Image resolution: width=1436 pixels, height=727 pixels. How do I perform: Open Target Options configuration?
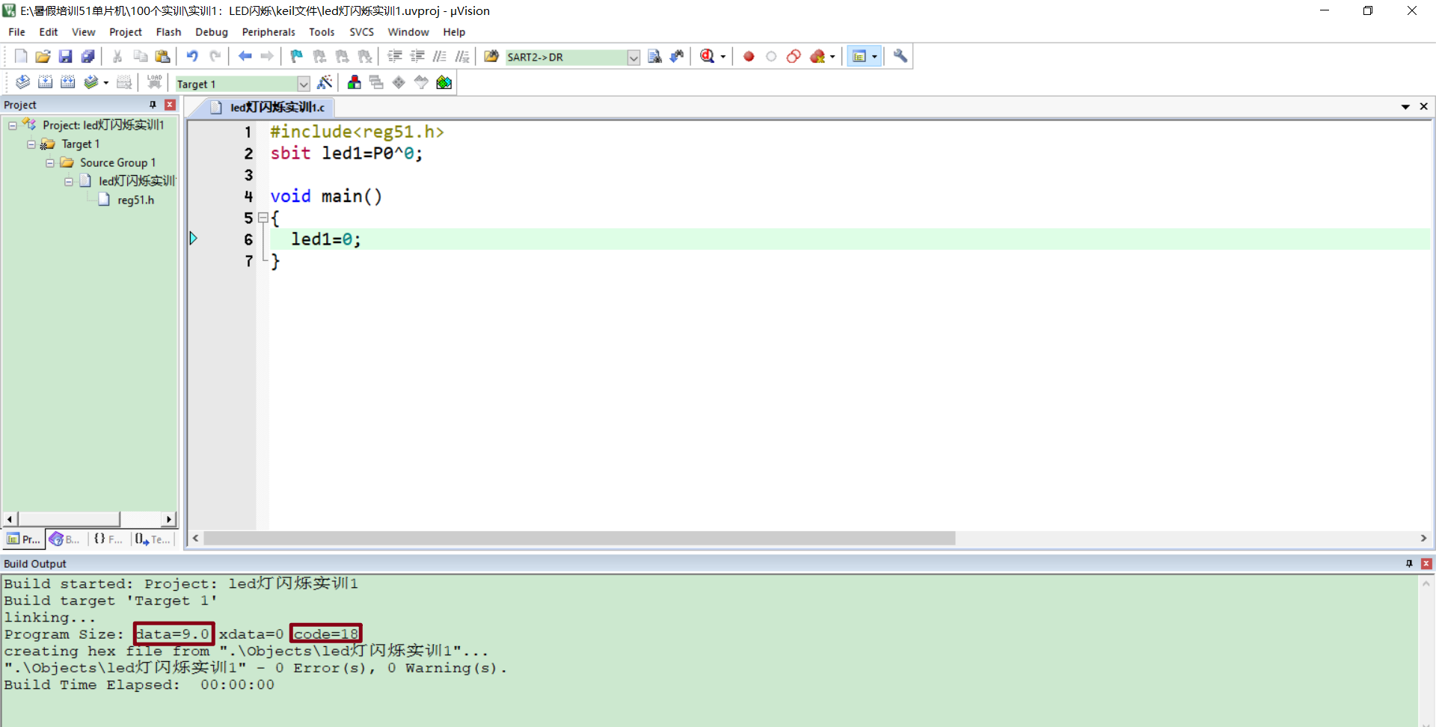(325, 83)
